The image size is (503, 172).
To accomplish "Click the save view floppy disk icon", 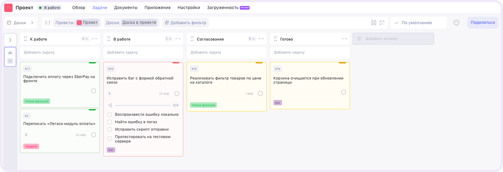I will pos(373,23).
